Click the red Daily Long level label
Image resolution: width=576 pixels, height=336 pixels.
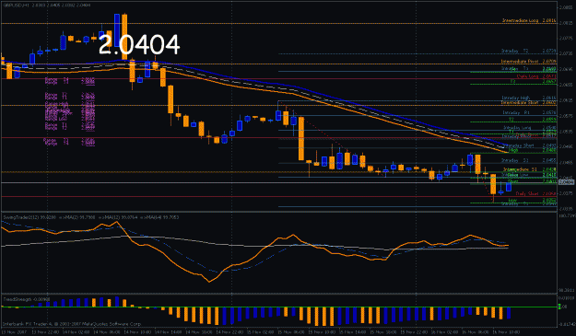[x=536, y=76]
